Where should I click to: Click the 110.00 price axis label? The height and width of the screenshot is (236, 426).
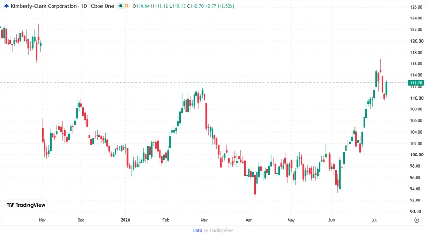(416, 98)
